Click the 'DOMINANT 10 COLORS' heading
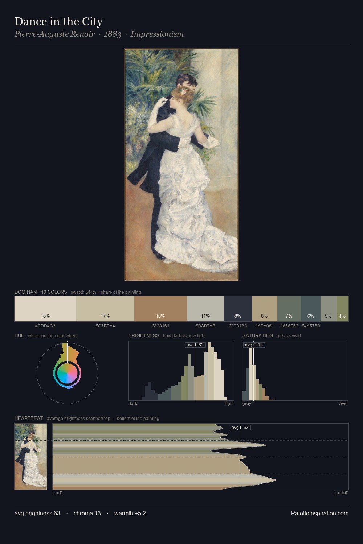Viewport: 363px width, 544px height. click(41, 292)
